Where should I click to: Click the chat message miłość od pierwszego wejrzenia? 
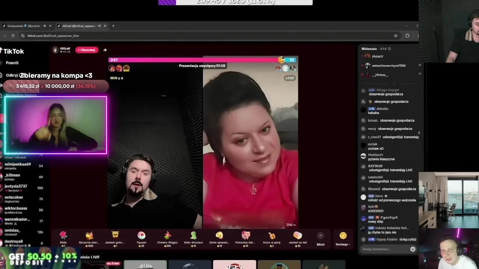pos(391,200)
